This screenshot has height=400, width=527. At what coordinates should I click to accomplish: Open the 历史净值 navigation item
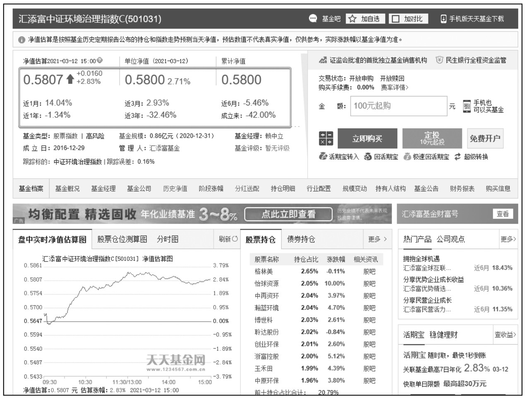(175, 189)
